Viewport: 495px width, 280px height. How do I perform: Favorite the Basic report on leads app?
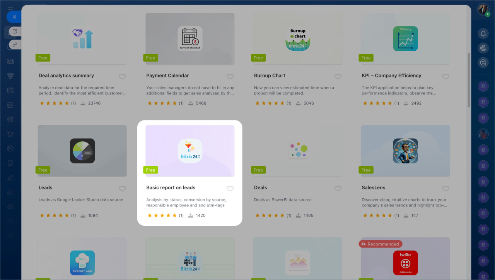[x=230, y=189]
